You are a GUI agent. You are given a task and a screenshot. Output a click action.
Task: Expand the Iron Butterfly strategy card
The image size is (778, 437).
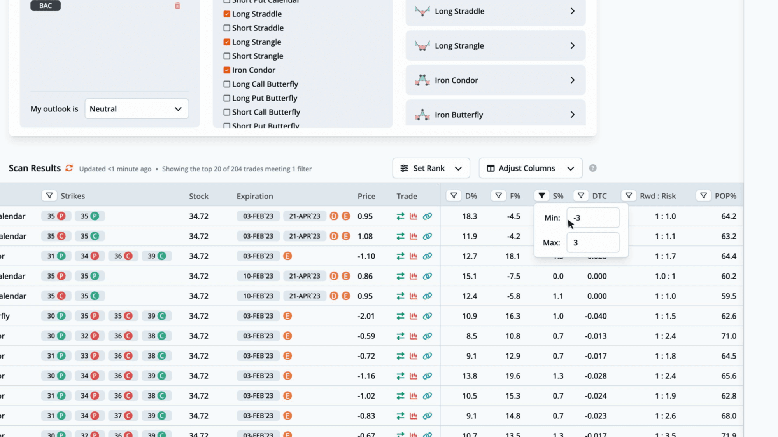(495, 113)
